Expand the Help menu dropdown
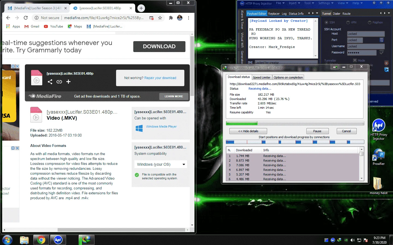The image size is (393, 245). 357,3
